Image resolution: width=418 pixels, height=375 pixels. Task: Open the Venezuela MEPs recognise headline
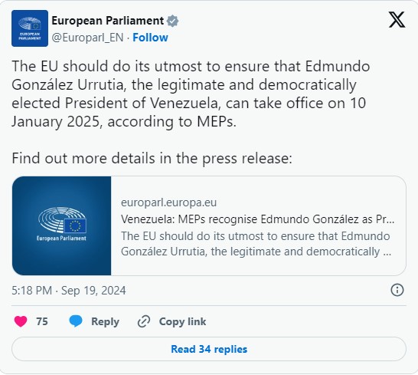pyautogui.click(x=257, y=219)
